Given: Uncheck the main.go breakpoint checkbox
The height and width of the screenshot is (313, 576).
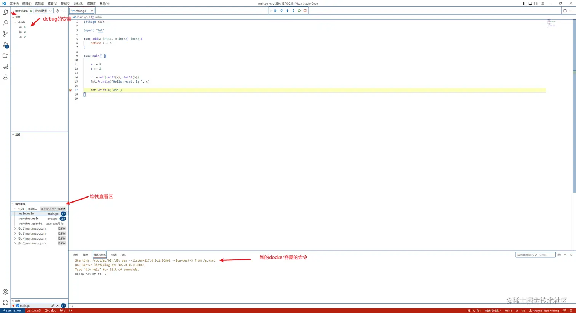Looking at the screenshot, I should pos(18,306).
